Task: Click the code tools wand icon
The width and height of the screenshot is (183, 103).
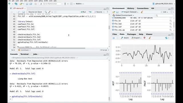Action: pos(49,12)
